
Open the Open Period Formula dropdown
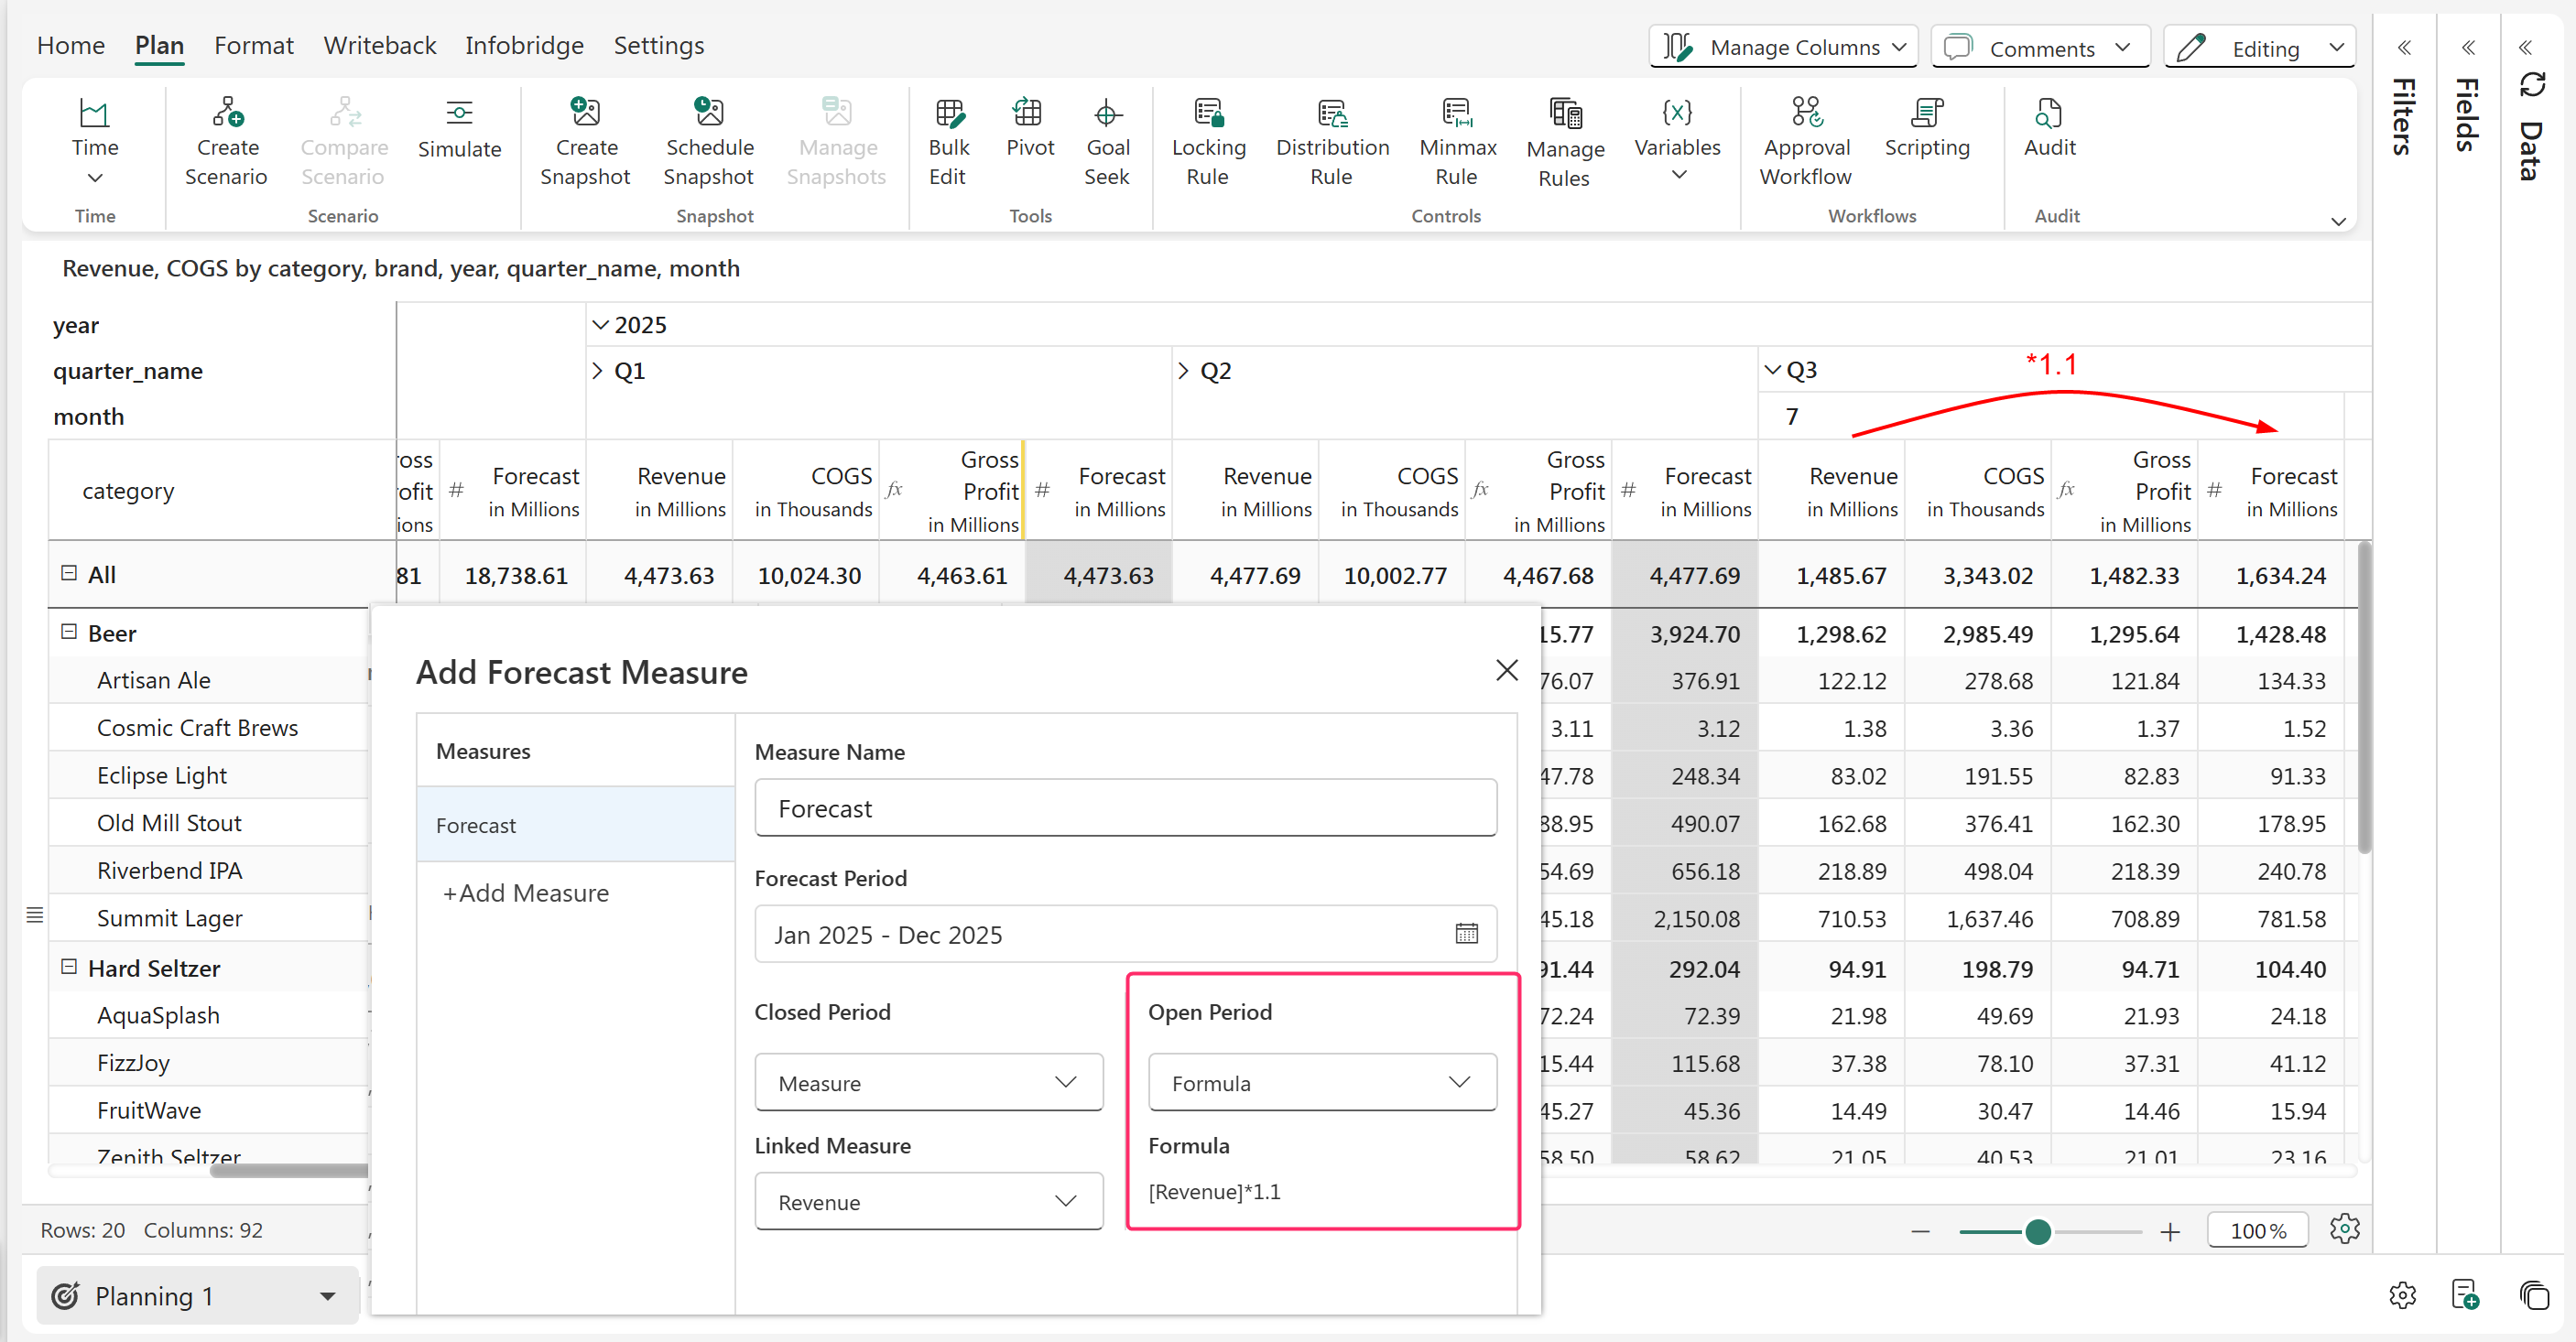[x=1321, y=1082]
